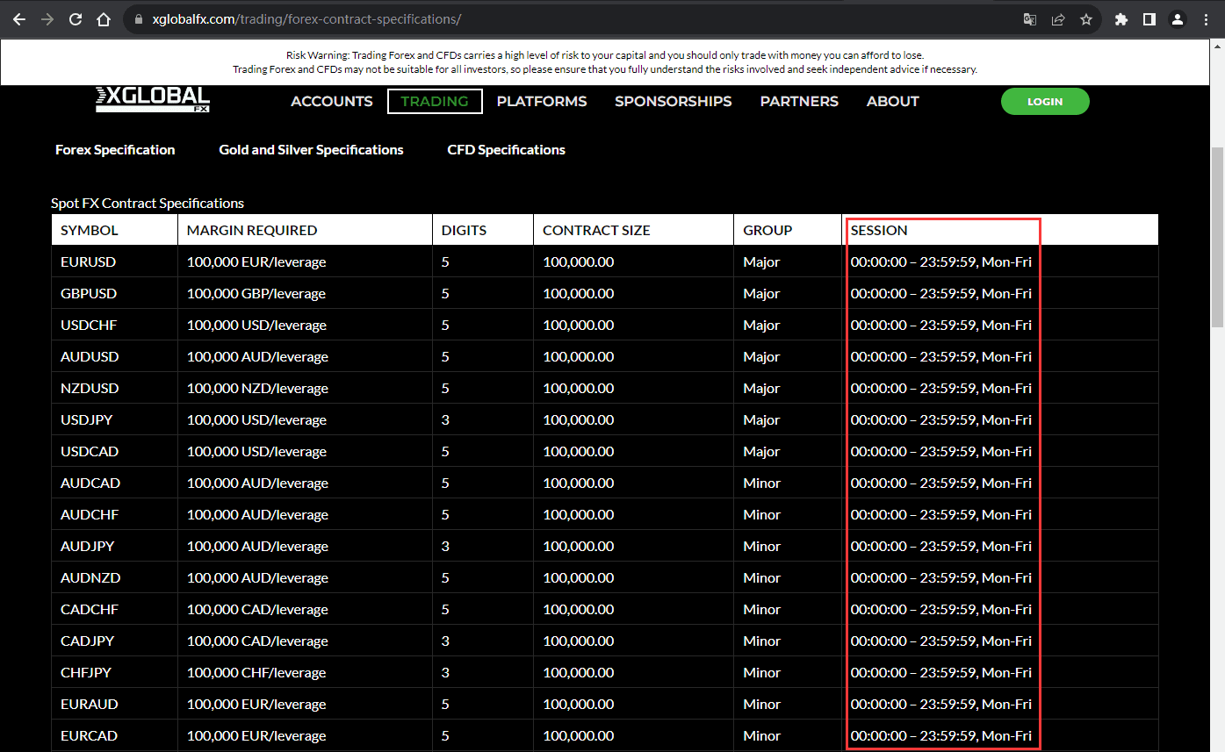Go to browser home page icon

click(104, 19)
